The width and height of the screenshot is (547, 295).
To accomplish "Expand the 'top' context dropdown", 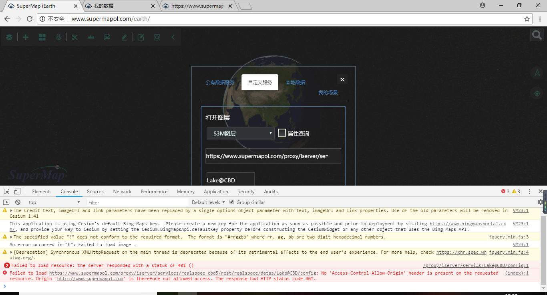I will tap(54, 202).
